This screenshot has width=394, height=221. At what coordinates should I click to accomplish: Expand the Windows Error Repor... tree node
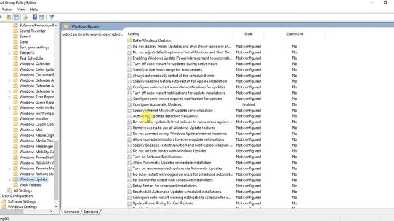click(x=10, y=97)
